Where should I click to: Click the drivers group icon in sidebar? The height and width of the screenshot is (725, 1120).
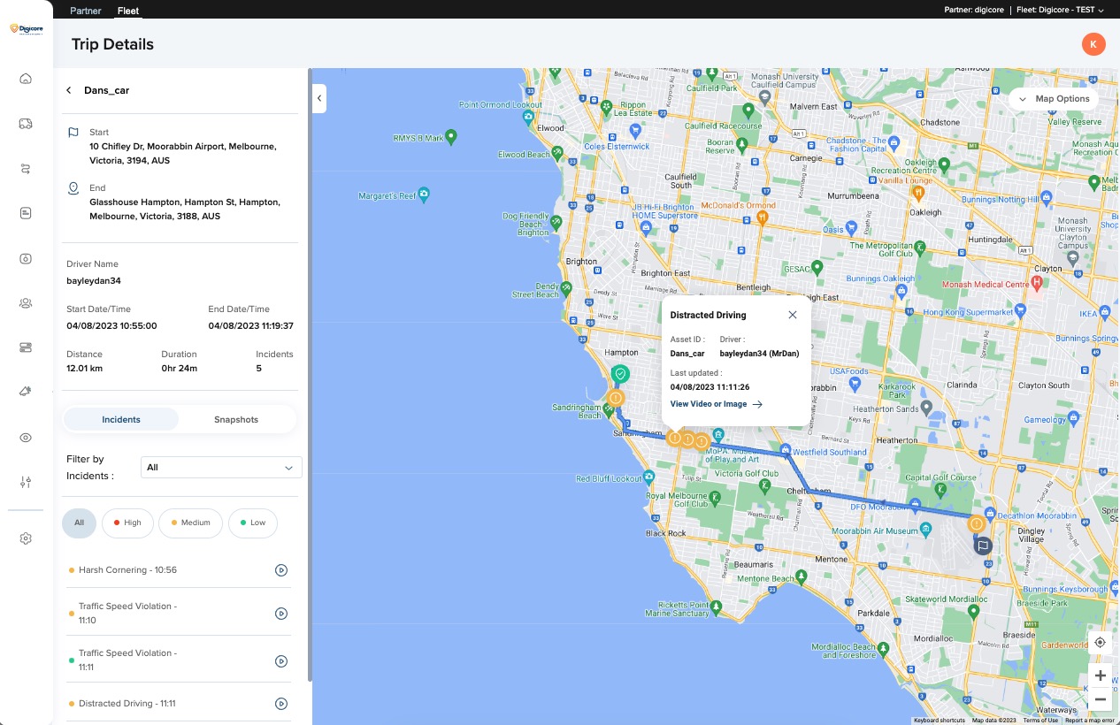pyautogui.click(x=26, y=303)
